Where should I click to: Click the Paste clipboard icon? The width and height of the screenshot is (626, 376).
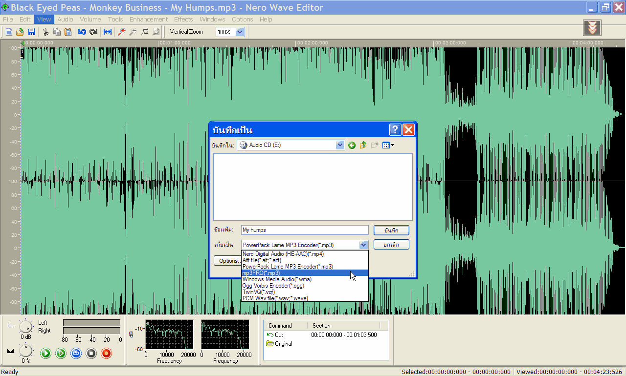pyautogui.click(x=68, y=32)
